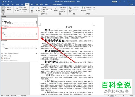Save the document with the floppy disk icon
The width and height of the screenshot is (135, 97).
click(3, 2)
